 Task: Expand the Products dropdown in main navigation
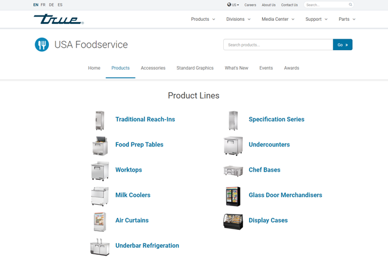[x=203, y=19]
